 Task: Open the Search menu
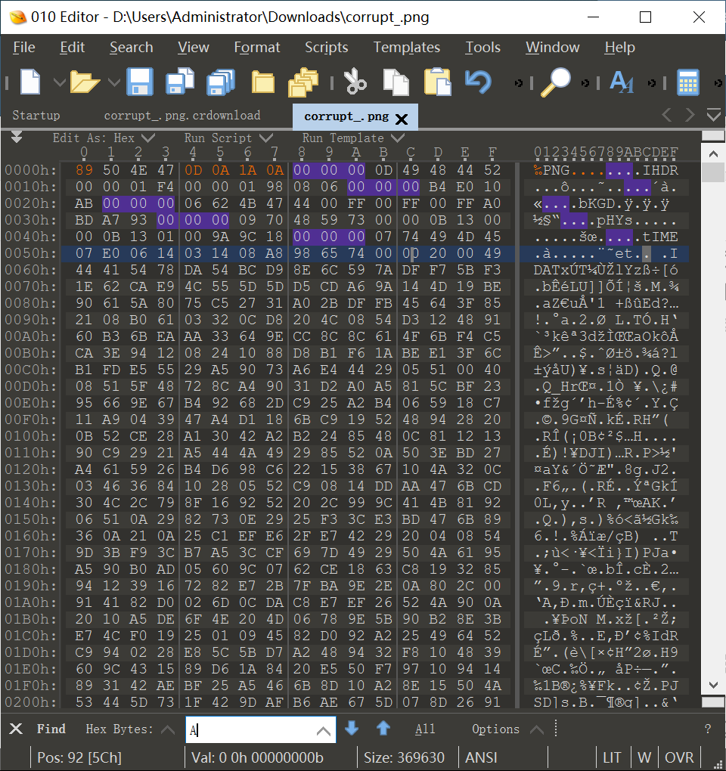click(132, 47)
